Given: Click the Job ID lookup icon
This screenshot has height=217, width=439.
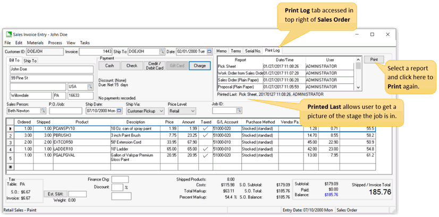Looking at the screenshot, I should pos(239,111).
